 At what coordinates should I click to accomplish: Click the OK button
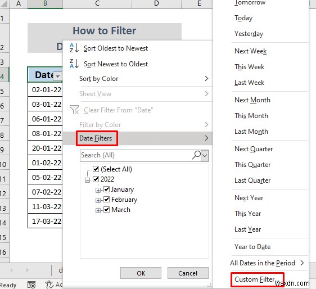tap(141, 273)
